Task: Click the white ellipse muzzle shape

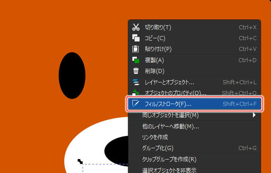Action: 97,145
